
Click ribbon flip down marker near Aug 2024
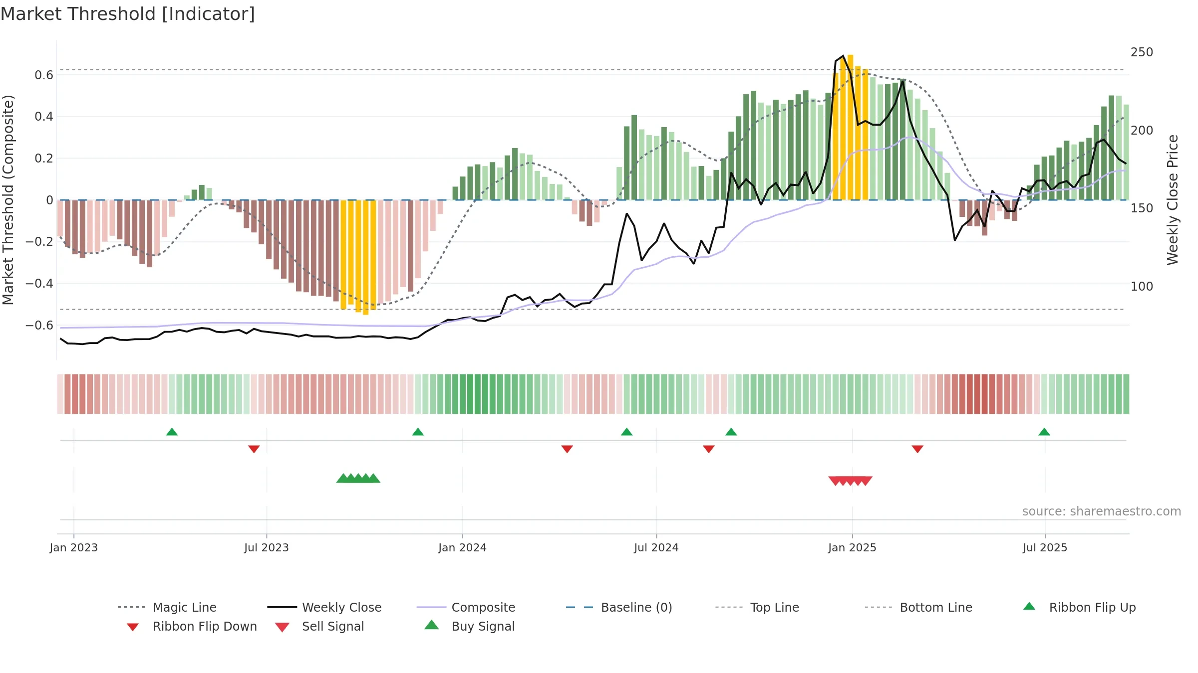pos(709,449)
